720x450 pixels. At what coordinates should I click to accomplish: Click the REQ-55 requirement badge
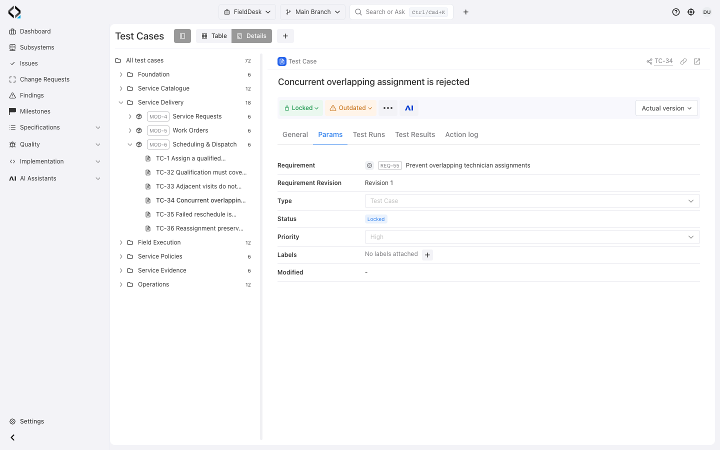390,165
